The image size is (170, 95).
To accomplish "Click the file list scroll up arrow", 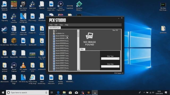I will click(x=78, y=31).
